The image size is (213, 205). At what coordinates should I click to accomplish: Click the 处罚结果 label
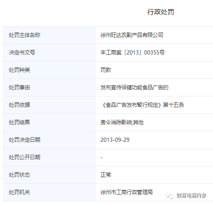coord(19,122)
